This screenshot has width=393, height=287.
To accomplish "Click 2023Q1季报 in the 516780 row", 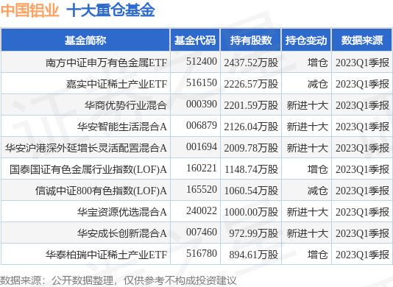I will 362,255.
